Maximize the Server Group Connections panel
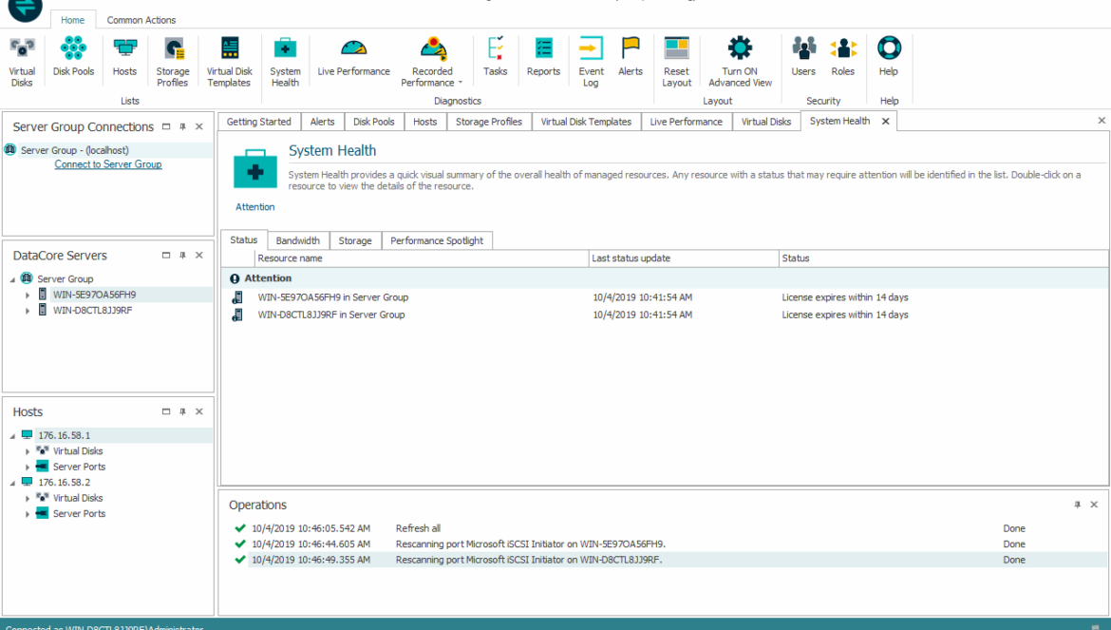Viewport: 1111px width, 630px height. 166,126
